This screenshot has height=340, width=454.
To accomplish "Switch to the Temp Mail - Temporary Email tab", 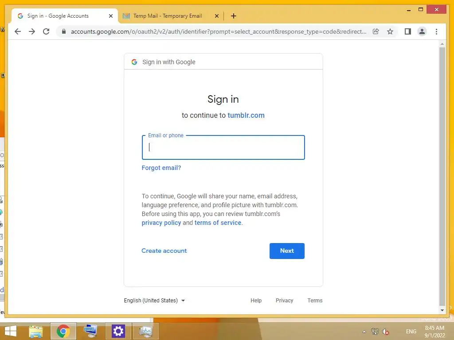I will click(x=167, y=16).
